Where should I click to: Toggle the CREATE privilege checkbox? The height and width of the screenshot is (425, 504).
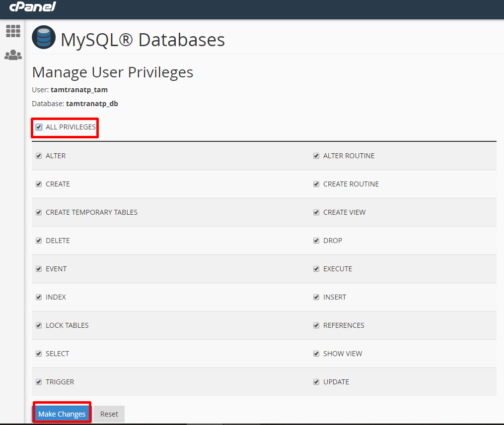pos(39,184)
